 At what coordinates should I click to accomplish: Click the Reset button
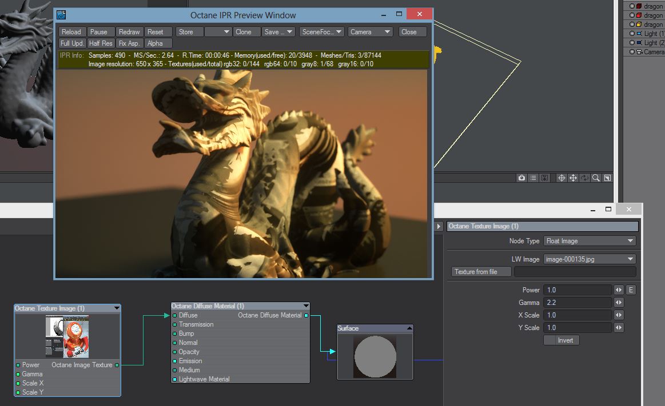(158, 32)
